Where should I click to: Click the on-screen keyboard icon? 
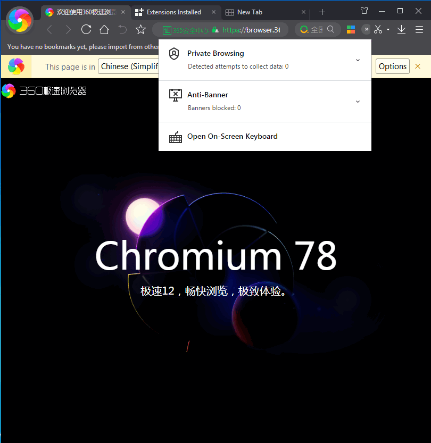[x=176, y=137]
